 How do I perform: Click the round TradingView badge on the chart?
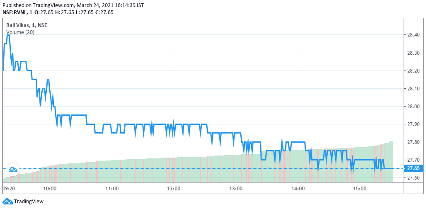coord(12,169)
